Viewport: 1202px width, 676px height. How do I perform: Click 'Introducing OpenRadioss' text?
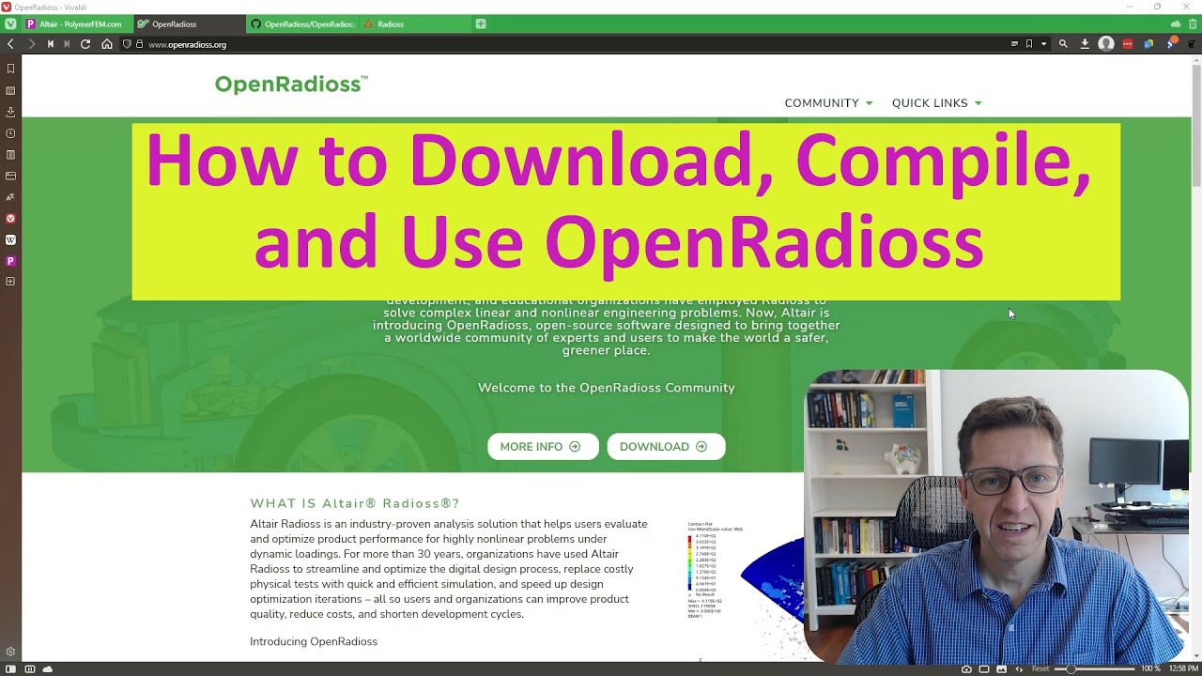(314, 642)
